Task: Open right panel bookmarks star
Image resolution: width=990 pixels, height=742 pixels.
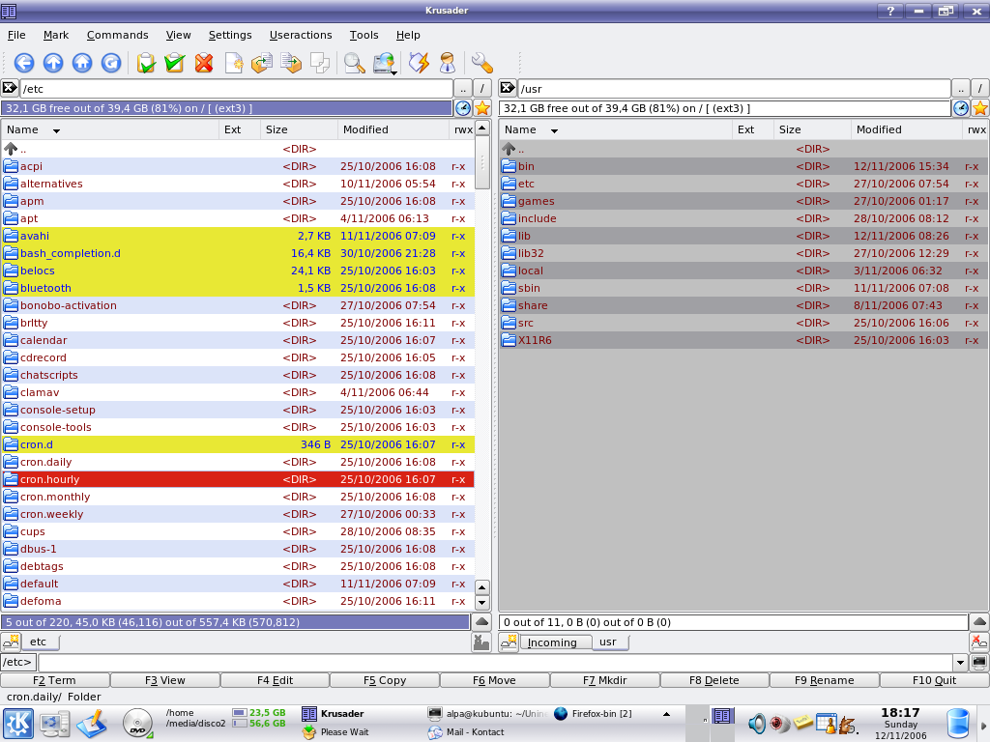Action: click(980, 108)
